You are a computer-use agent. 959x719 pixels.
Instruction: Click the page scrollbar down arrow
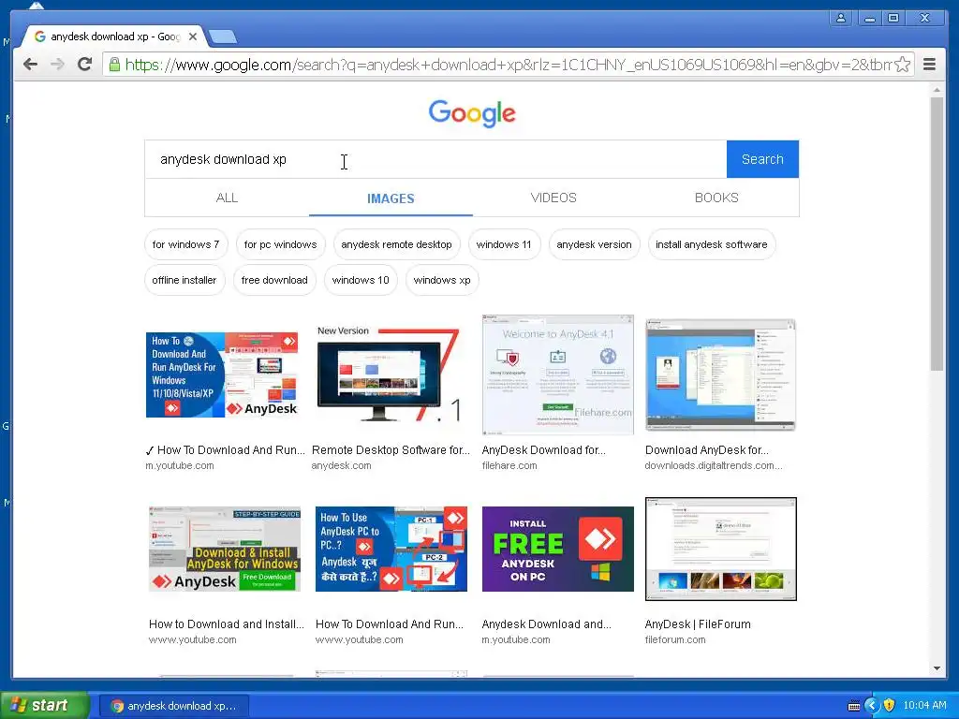(937, 668)
